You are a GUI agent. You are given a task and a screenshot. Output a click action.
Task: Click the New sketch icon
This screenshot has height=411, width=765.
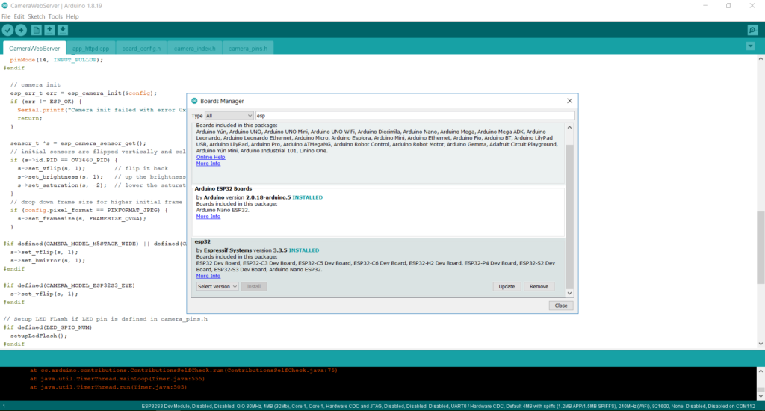36,30
